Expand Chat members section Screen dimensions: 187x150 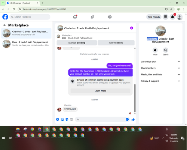tap(160, 68)
